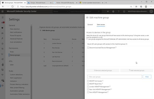Check the MDATP Read Only checkbox
The width and height of the screenshot is (154, 99).
pos(88,84)
